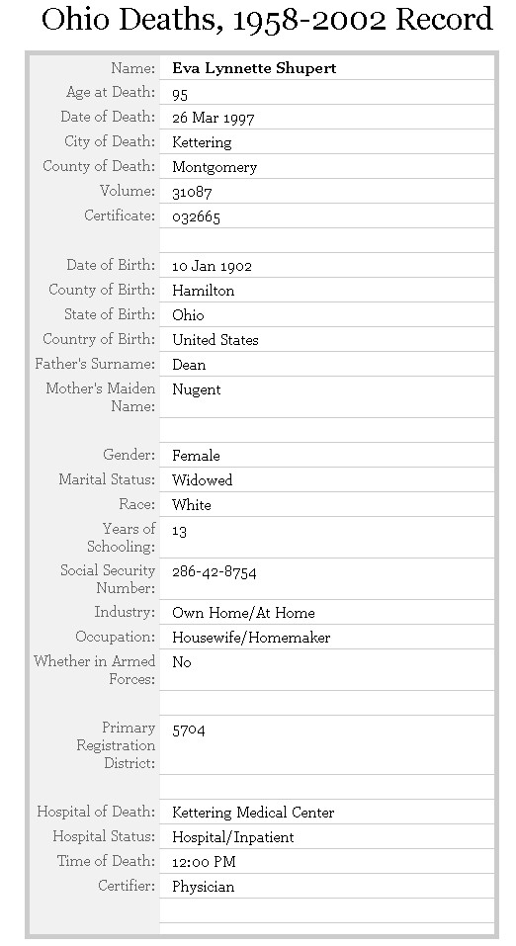This screenshot has width=516, height=946.
Task: Click the certificate number 032665
Action: [x=196, y=217]
